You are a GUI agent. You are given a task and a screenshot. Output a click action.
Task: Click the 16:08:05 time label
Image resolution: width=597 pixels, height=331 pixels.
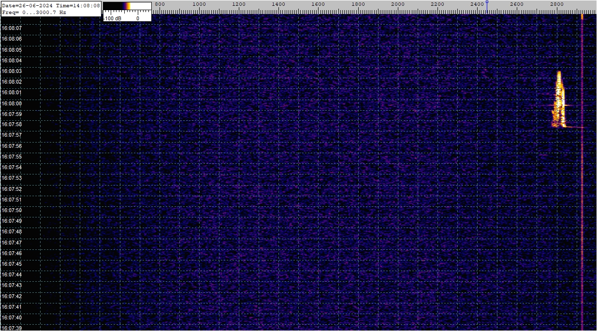(x=12, y=50)
